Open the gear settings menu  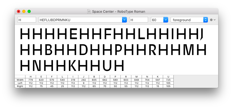pos(213,20)
